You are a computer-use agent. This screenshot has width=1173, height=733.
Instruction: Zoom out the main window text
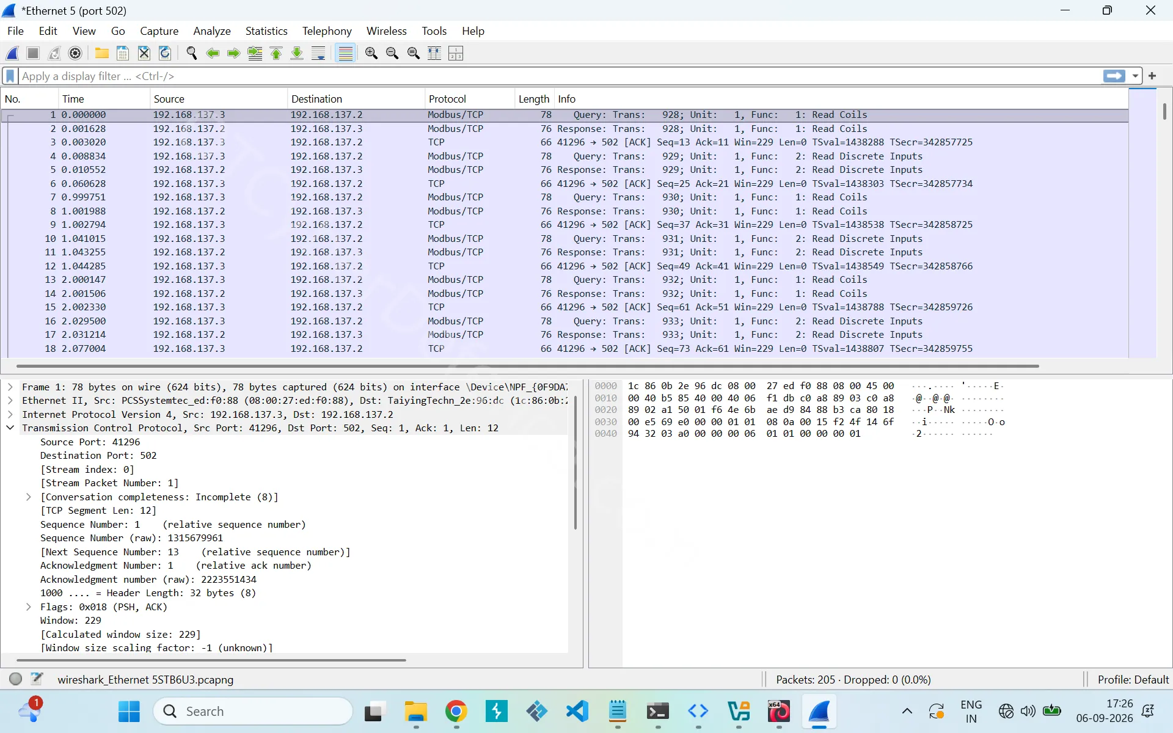click(x=392, y=53)
